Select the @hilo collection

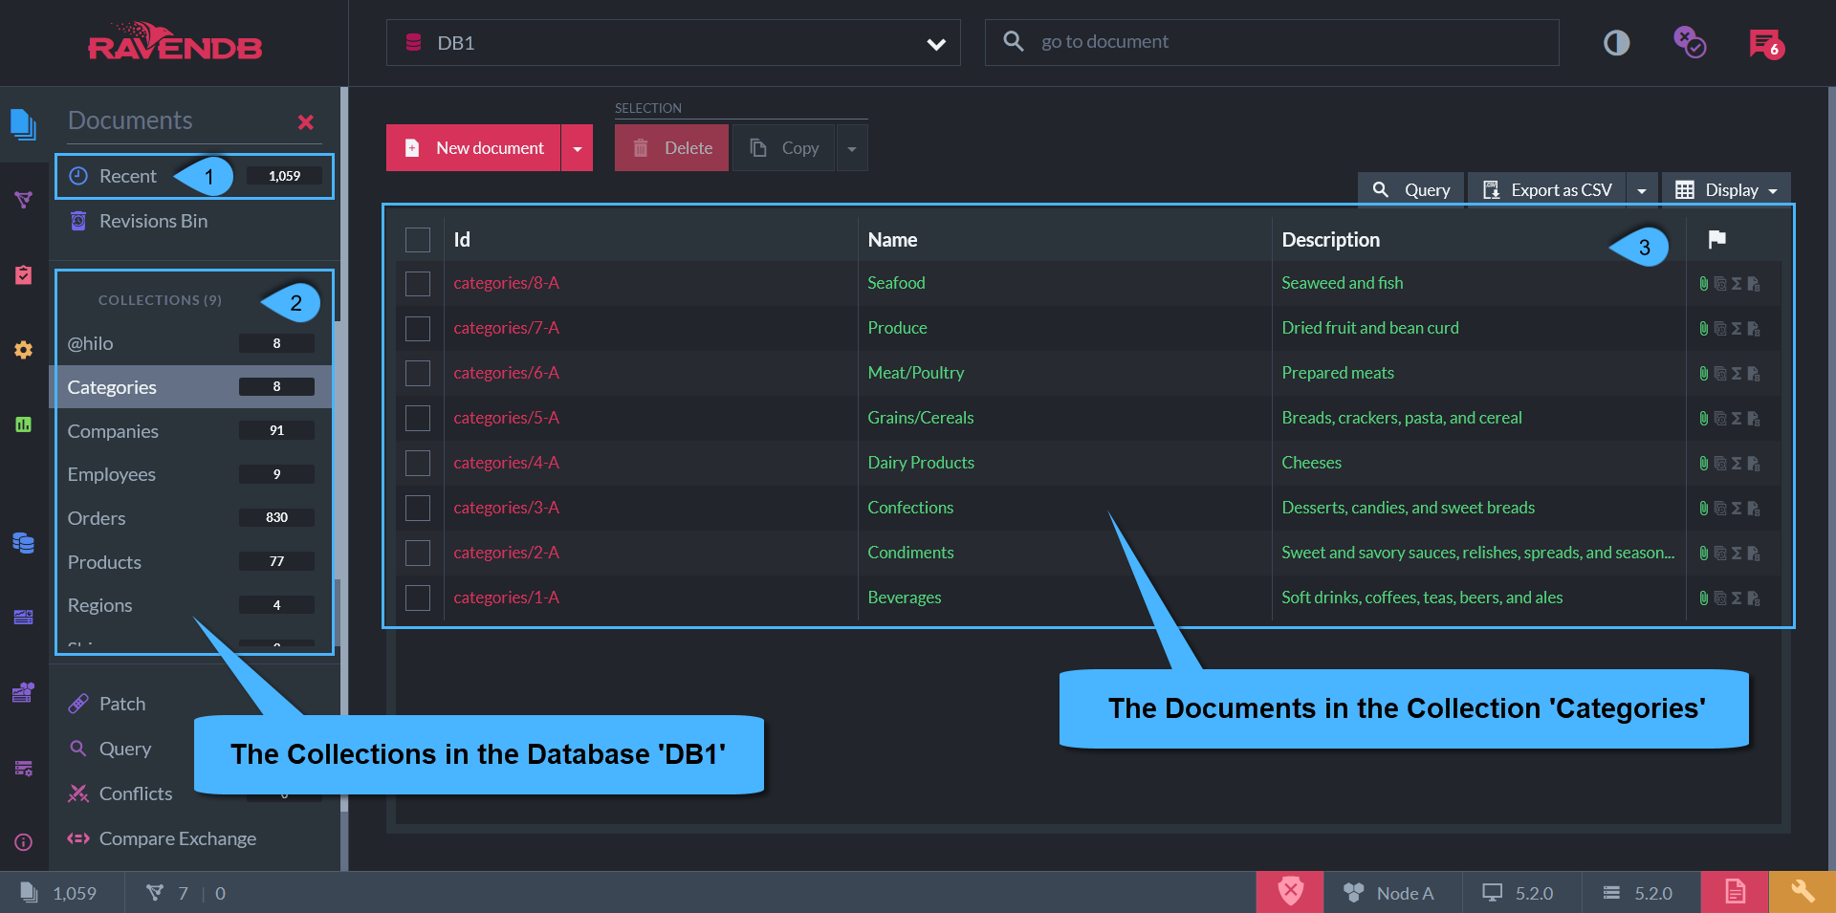coord(191,343)
